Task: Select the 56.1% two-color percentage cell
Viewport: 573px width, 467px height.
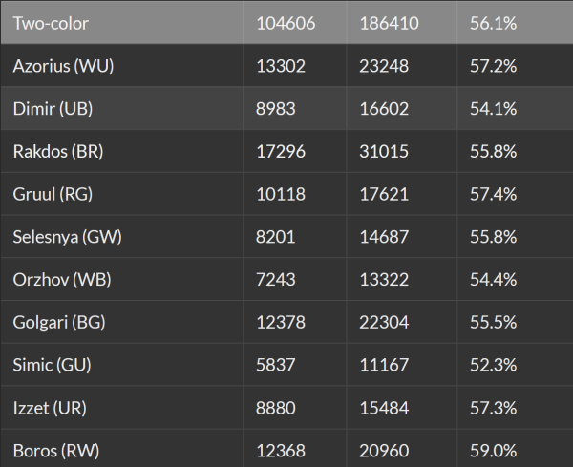Action: [x=493, y=22]
